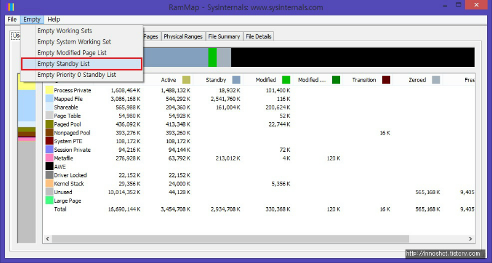492x263 pixels.
Task: Click the Active column color swatch
Action: pos(186,80)
